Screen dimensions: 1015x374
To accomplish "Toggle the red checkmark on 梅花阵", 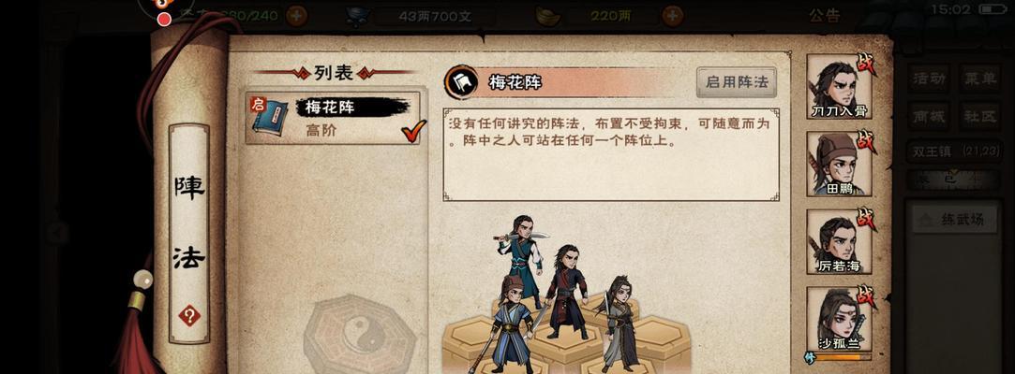I will click(x=413, y=131).
